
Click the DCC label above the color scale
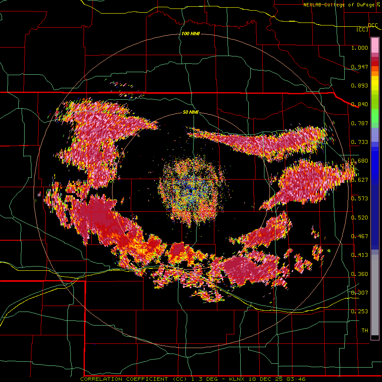373,25
